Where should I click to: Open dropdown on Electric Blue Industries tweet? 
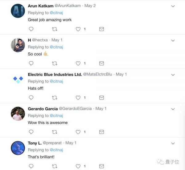pyautogui.click(x=173, y=75)
